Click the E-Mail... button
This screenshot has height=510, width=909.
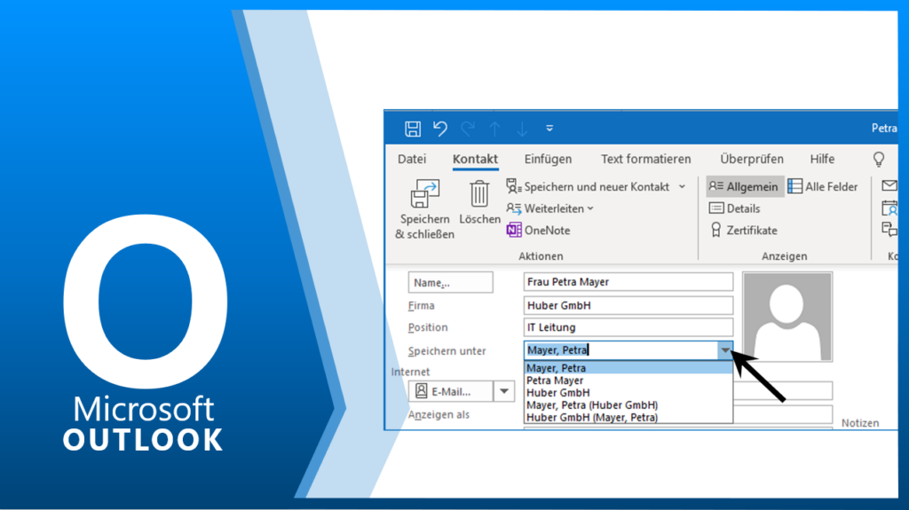point(450,391)
